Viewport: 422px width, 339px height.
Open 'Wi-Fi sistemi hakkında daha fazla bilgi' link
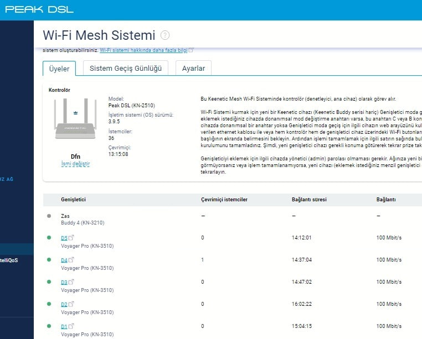(143, 50)
